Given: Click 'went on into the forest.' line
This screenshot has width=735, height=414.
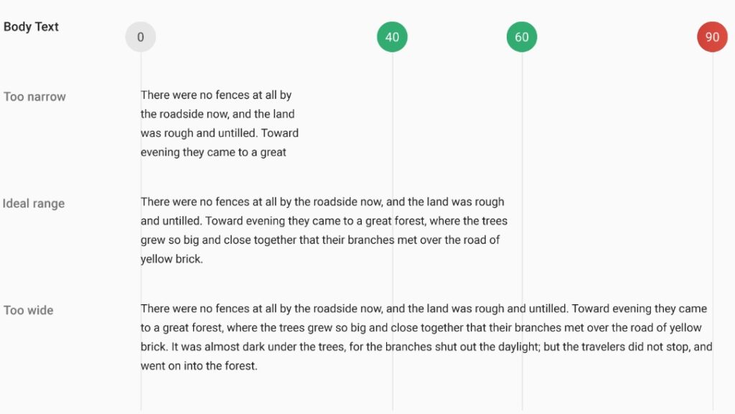Looking at the screenshot, I should click(x=199, y=366).
